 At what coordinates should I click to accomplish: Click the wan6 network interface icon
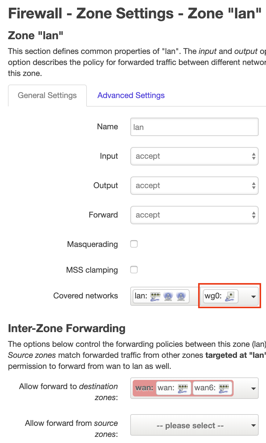tap(224, 388)
